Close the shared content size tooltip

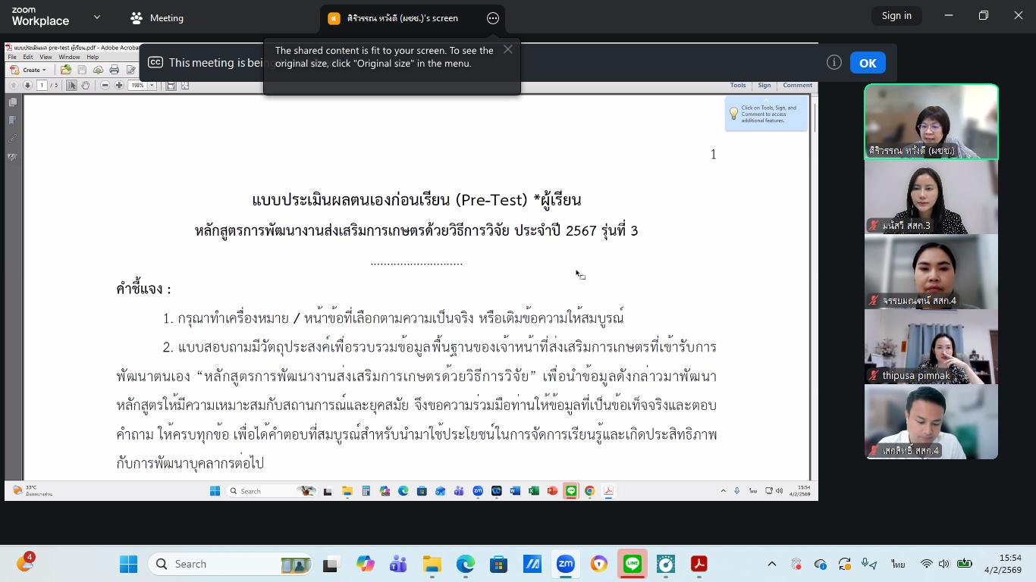point(508,49)
